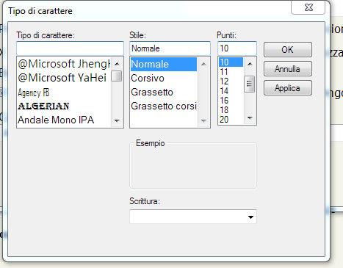Choose Grassetto corsivo style
343x268 pixels.
tap(164, 106)
